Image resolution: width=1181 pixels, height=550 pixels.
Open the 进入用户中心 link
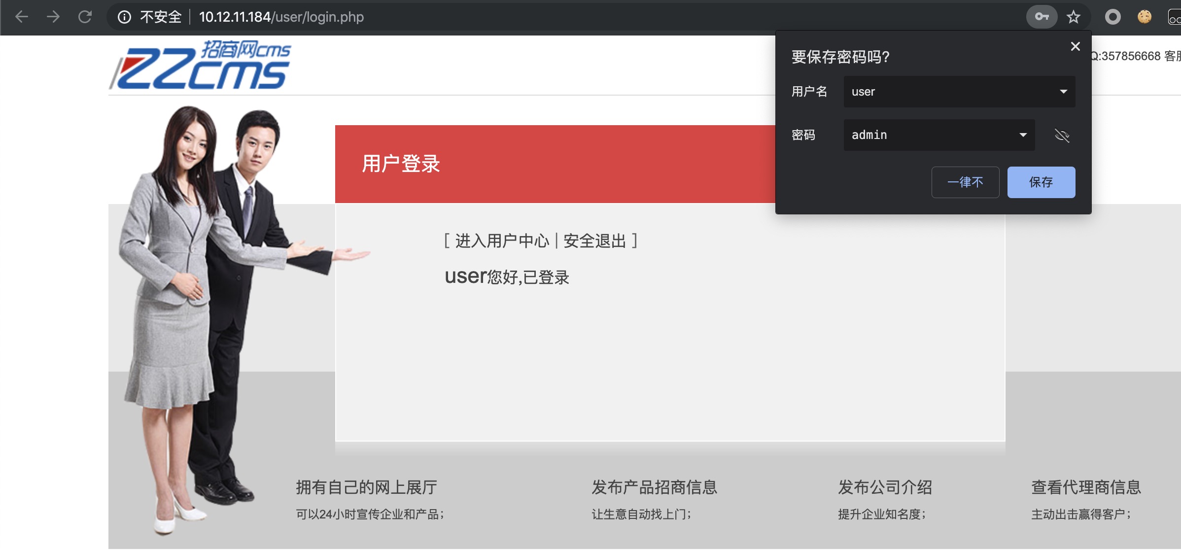[502, 241]
